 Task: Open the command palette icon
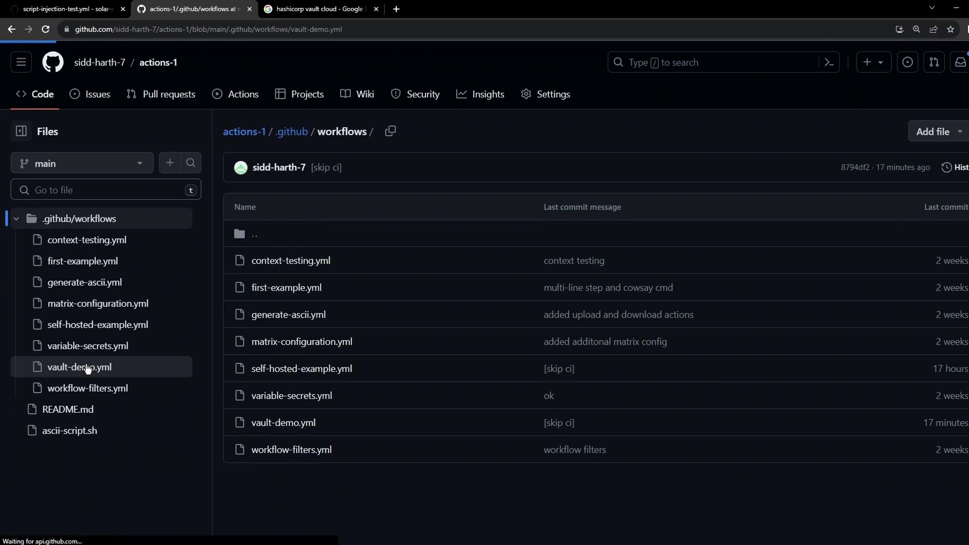tap(829, 63)
